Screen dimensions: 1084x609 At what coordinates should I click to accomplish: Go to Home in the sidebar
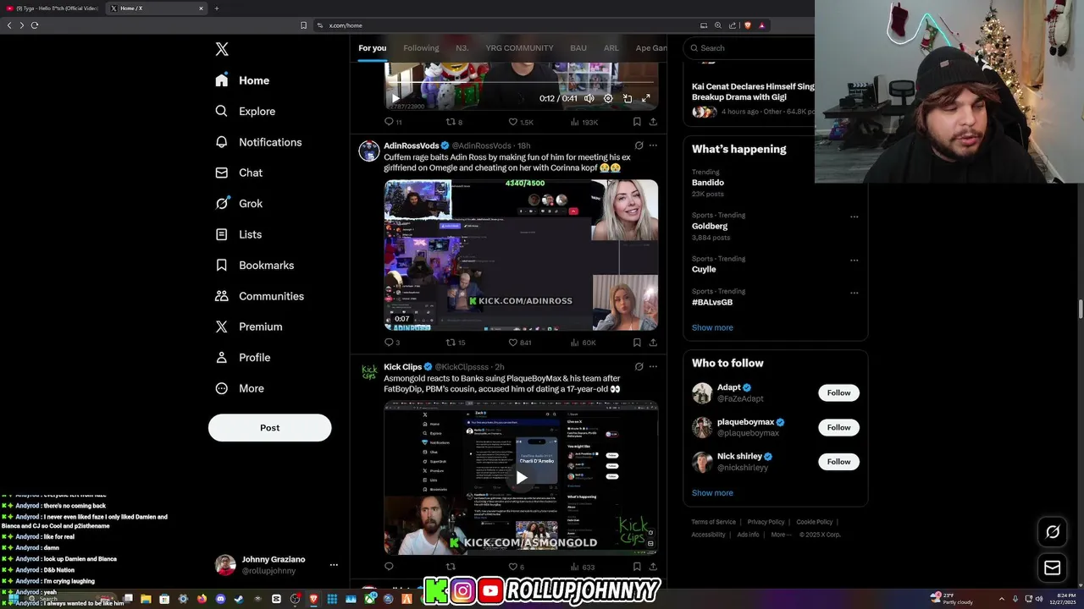[x=242, y=80]
